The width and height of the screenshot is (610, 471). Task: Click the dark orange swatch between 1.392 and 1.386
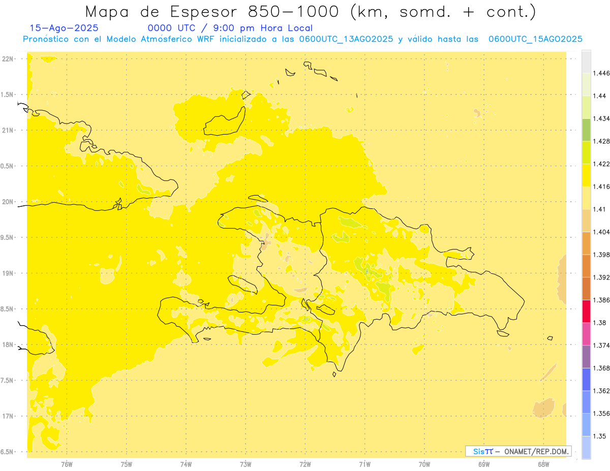586,289
